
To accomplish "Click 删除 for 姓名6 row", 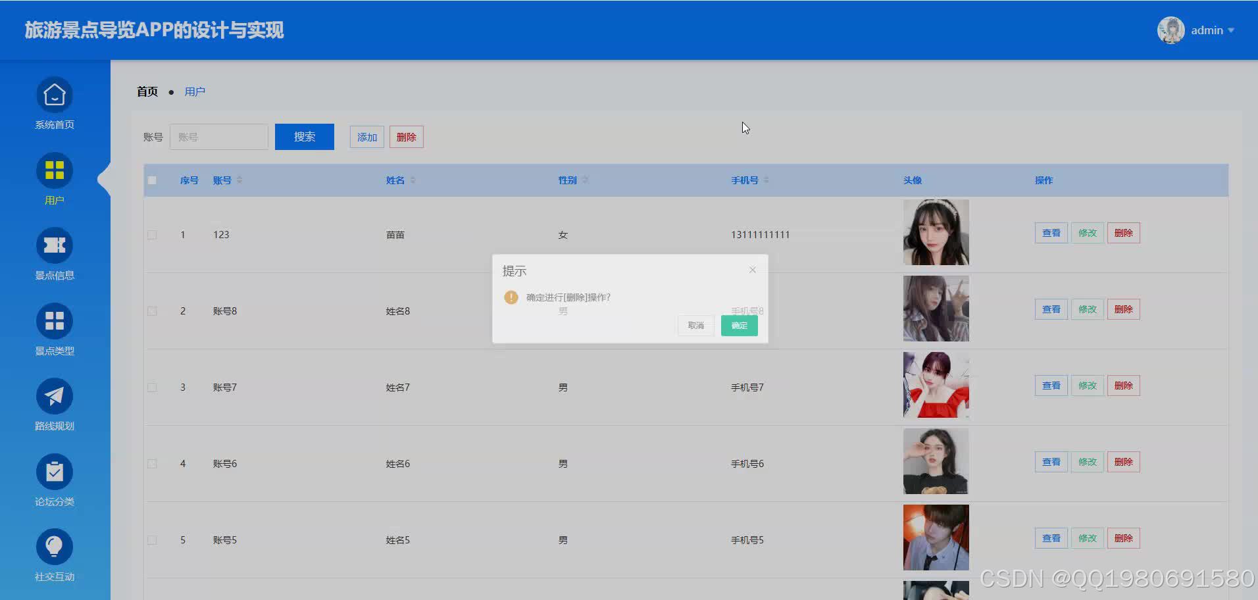I will tap(1124, 462).
